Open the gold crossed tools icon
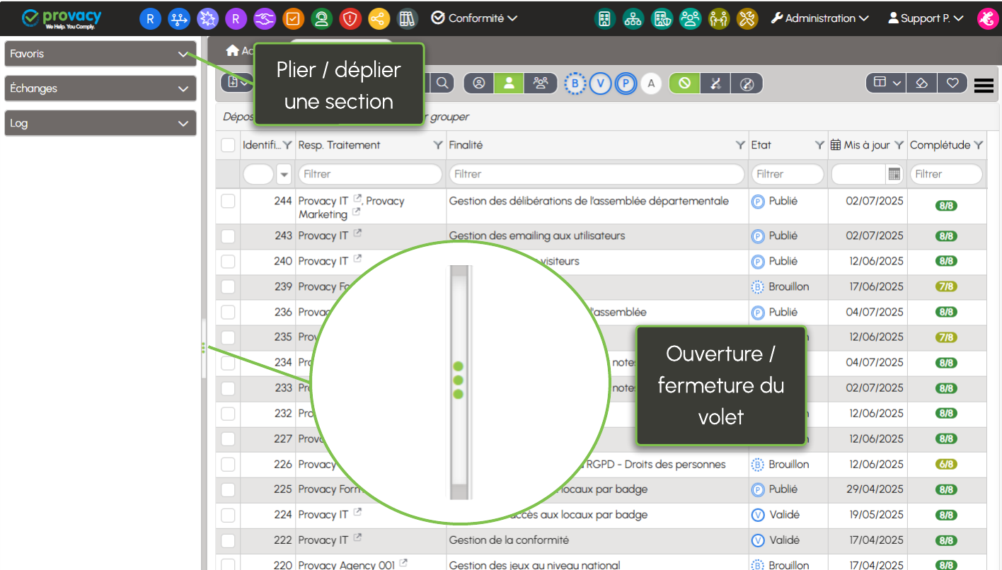 point(747,18)
